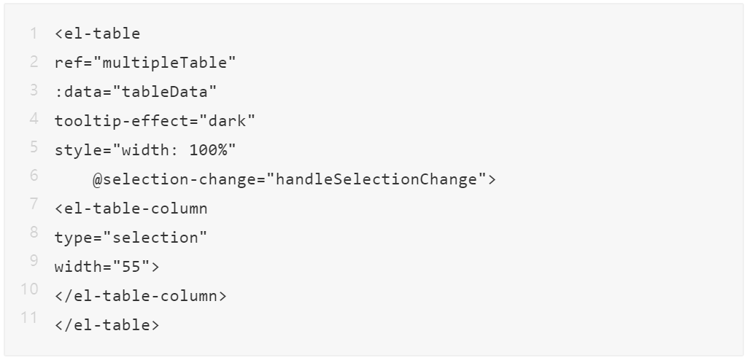Click the @selection-change handler line

[294, 179]
